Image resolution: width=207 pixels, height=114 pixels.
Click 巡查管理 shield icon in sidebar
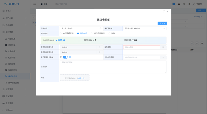pos(4,89)
